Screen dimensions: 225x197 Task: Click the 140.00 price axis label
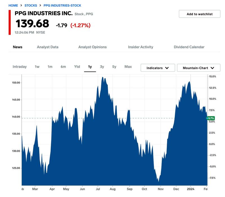tap(16, 117)
